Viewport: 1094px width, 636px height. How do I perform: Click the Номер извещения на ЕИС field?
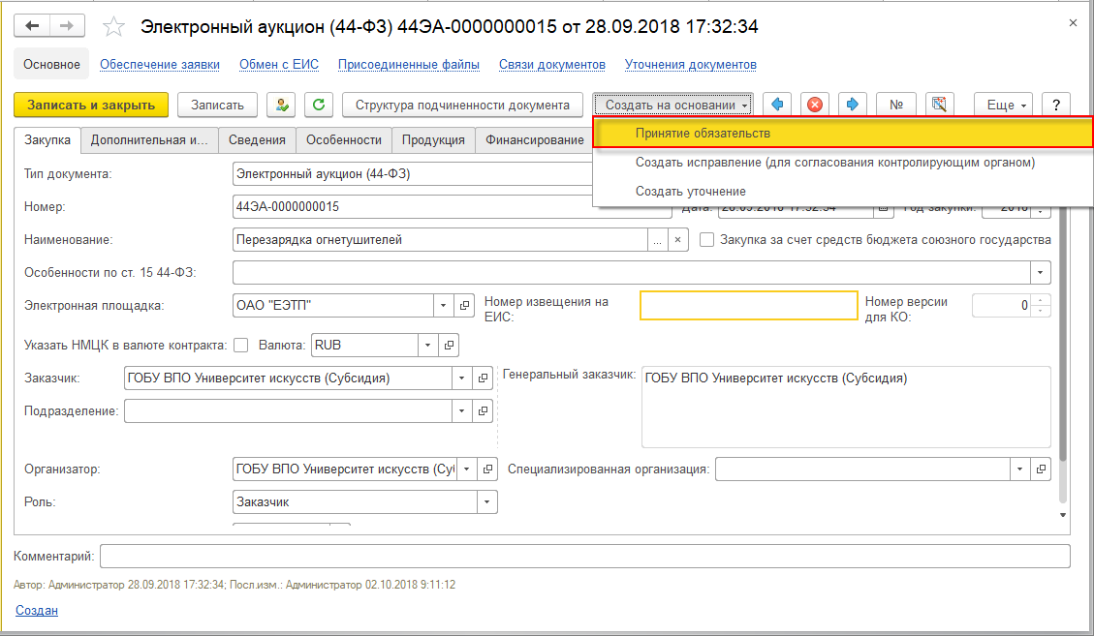pyautogui.click(x=749, y=306)
